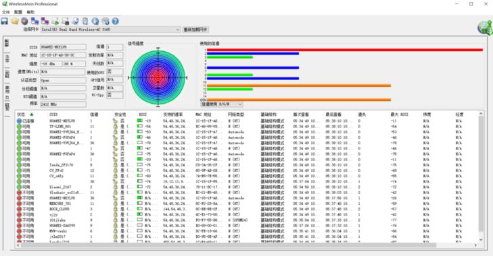Click the floppy disk save icon
493x256 pixels.
[x=5, y=22]
